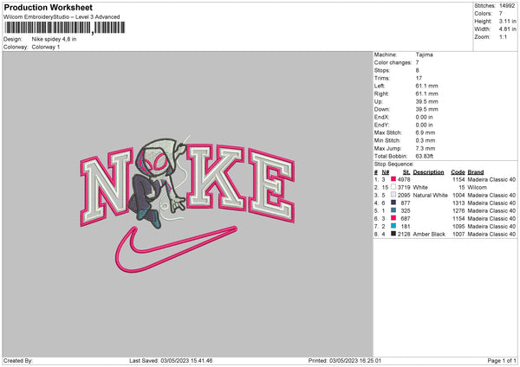Click the Width value '4.81 in'
The image size is (520, 367).
(x=507, y=29)
